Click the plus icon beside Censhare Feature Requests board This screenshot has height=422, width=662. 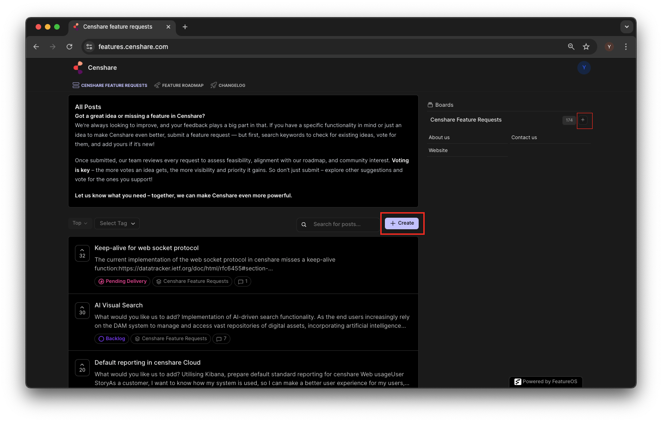pos(582,120)
